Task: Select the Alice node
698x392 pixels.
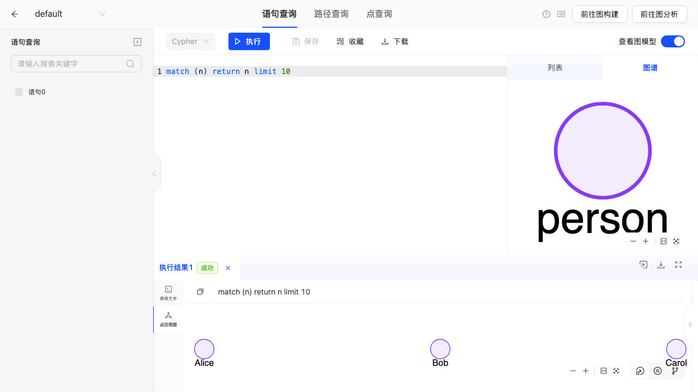Action: pos(204,349)
